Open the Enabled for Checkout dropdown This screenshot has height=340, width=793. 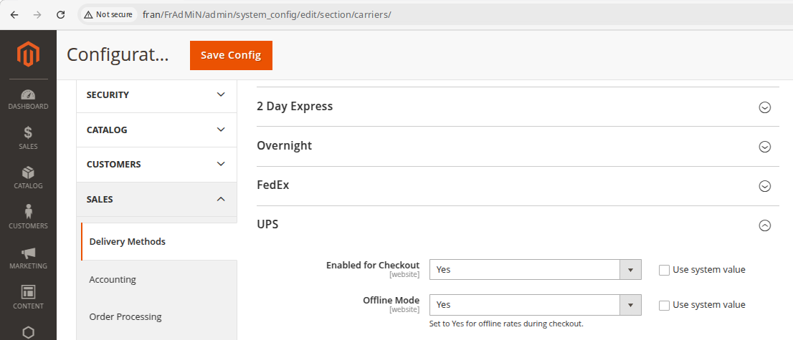click(x=534, y=270)
